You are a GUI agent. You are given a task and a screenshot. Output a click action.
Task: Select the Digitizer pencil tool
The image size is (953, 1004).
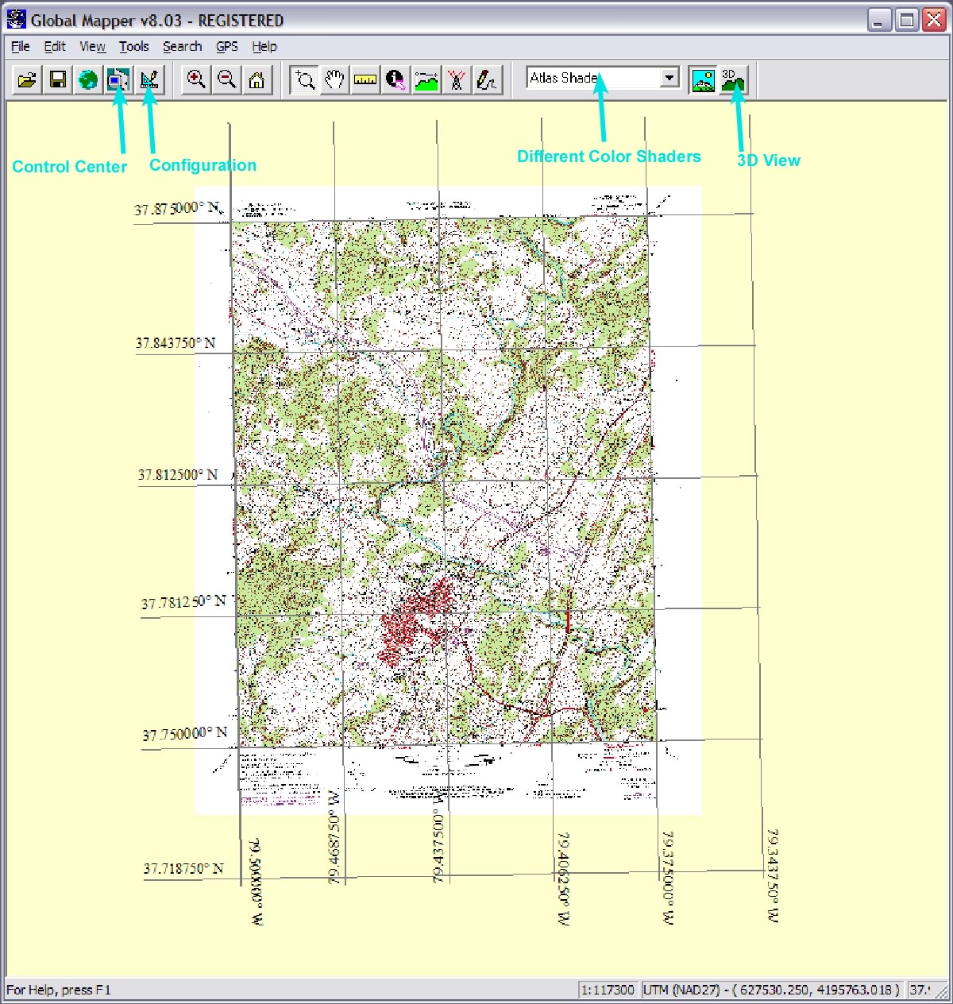[486, 80]
